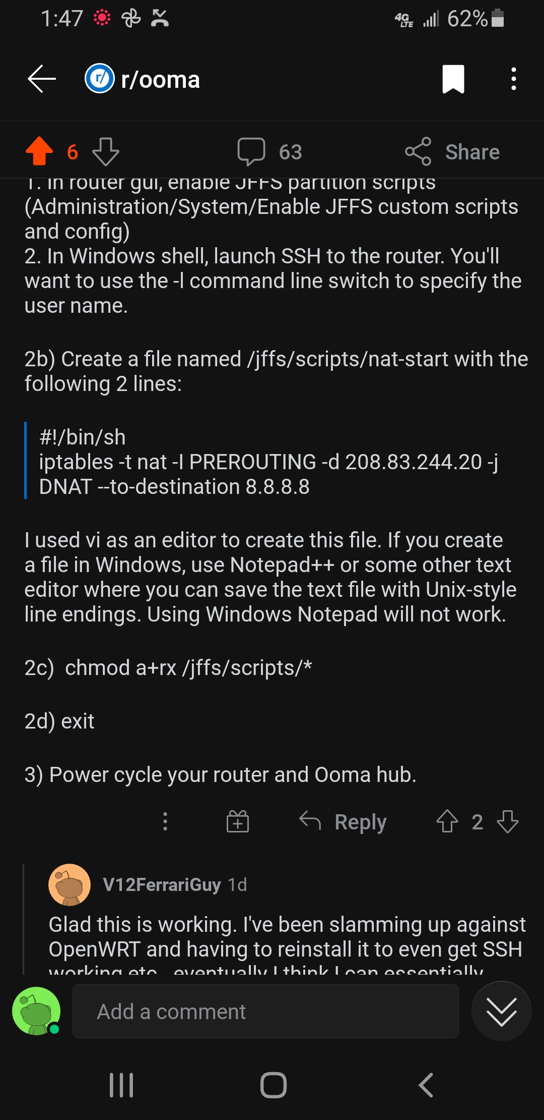Reply to the comment
The height and width of the screenshot is (1120, 544).
pos(343,822)
